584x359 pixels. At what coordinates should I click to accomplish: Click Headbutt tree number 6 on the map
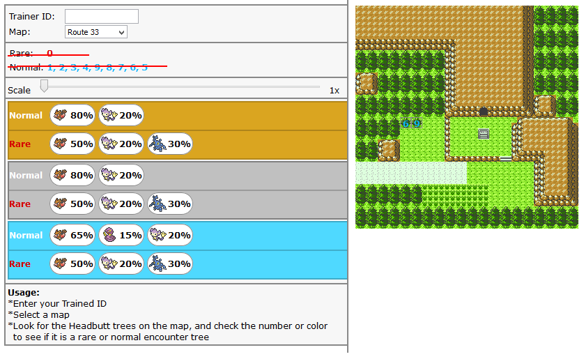coord(406,123)
